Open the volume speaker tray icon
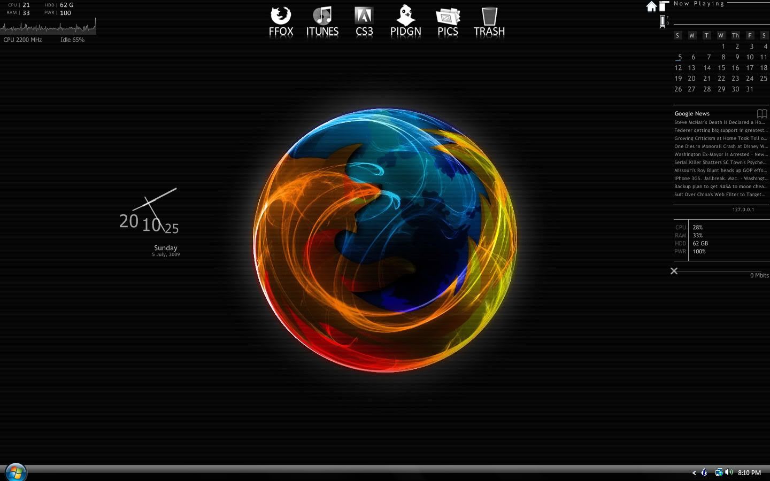The height and width of the screenshot is (481, 770). click(729, 472)
